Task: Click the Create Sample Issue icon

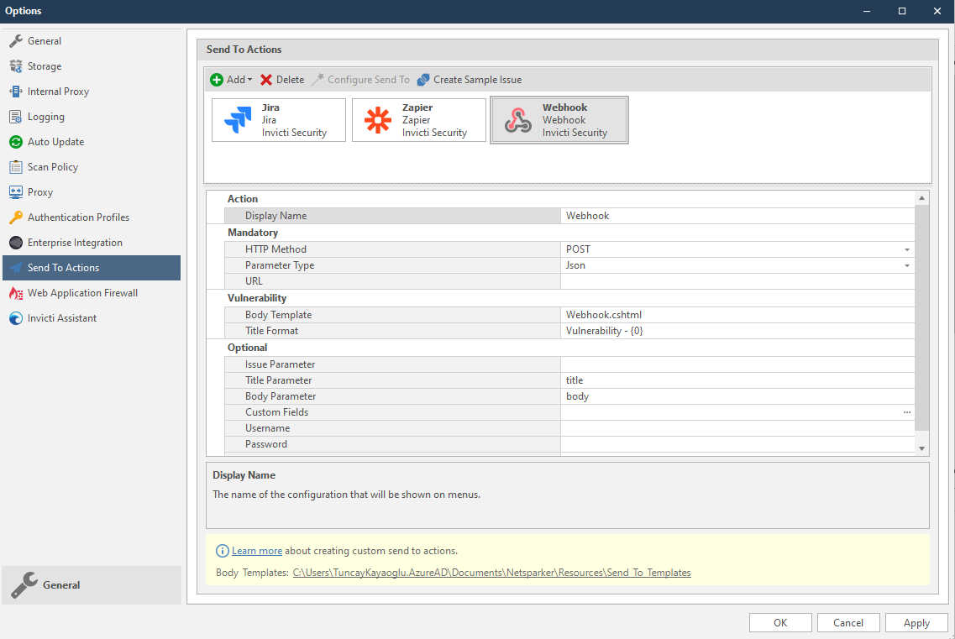Action: pyautogui.click(x=422, y=79)
